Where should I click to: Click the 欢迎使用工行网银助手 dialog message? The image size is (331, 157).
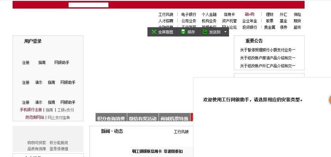(x=253, y=100)
